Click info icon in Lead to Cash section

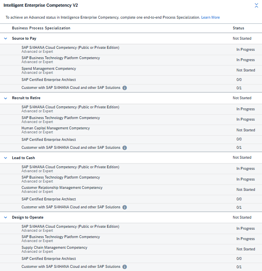coord(124,207)
